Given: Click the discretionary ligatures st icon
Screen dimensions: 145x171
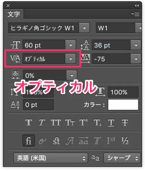Looking at the screenshot, I should coord(56,141).
